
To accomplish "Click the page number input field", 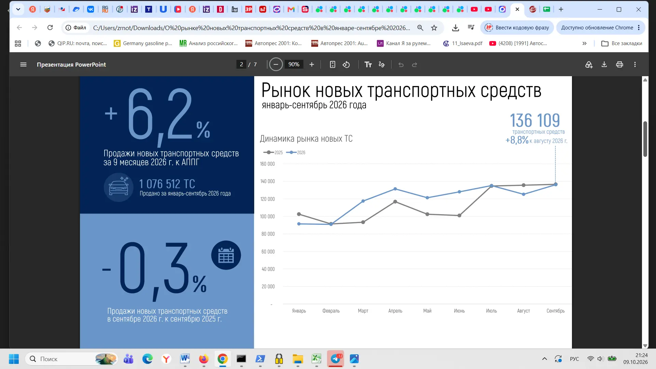I will (x=241, y=65).
